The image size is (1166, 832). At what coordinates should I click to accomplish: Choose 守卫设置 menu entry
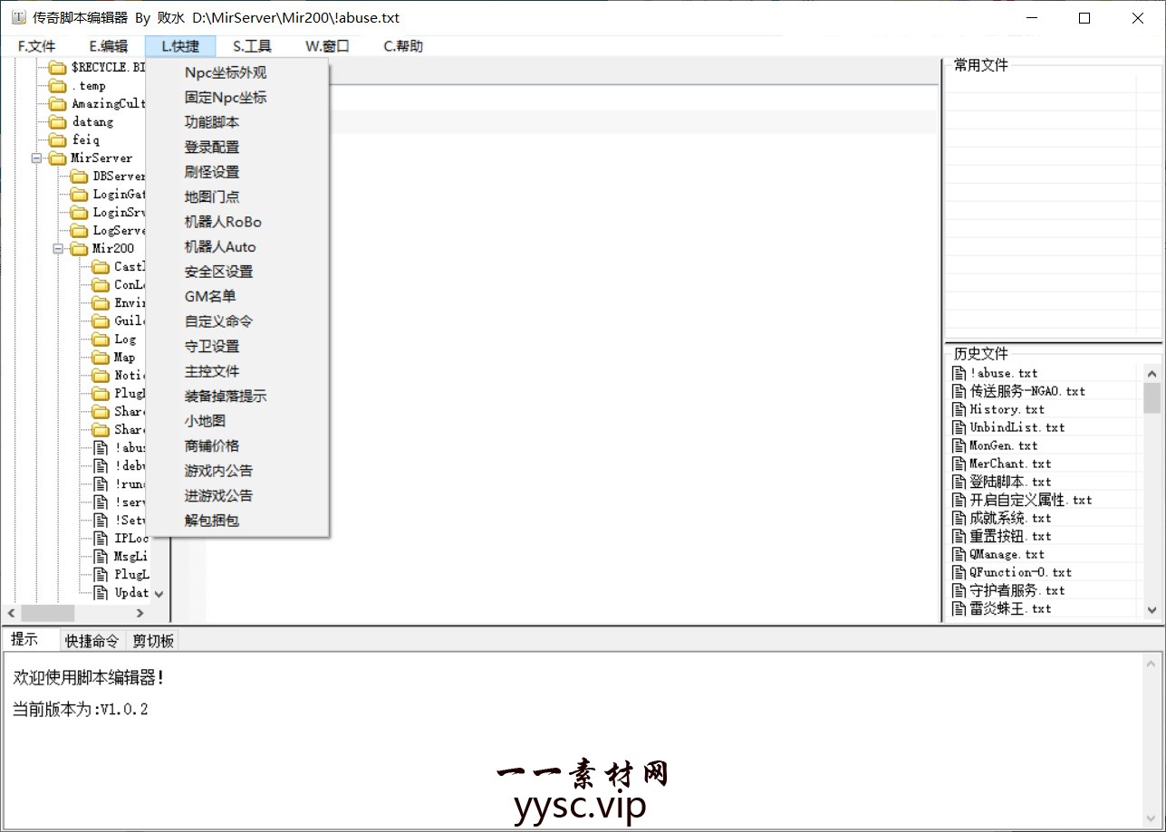(212, 347)
